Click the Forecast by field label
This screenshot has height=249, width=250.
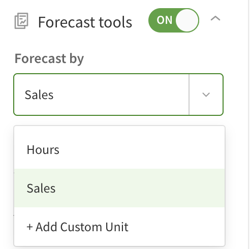click(49, 58)
